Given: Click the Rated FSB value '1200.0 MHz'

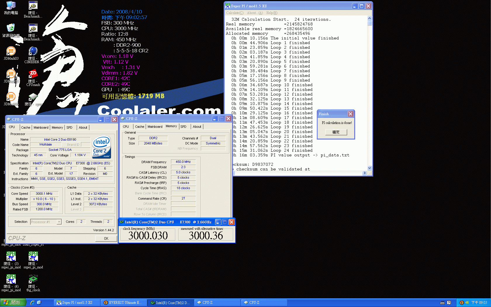Looking at the screenshot, I should click(44, 209).
